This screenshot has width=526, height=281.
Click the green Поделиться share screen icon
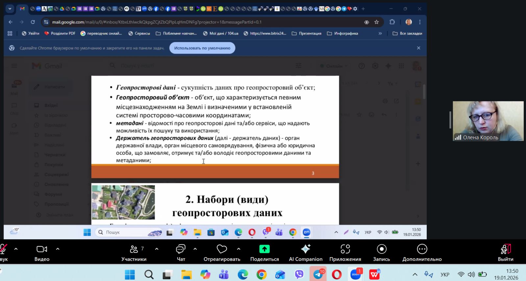pos(264,250)
